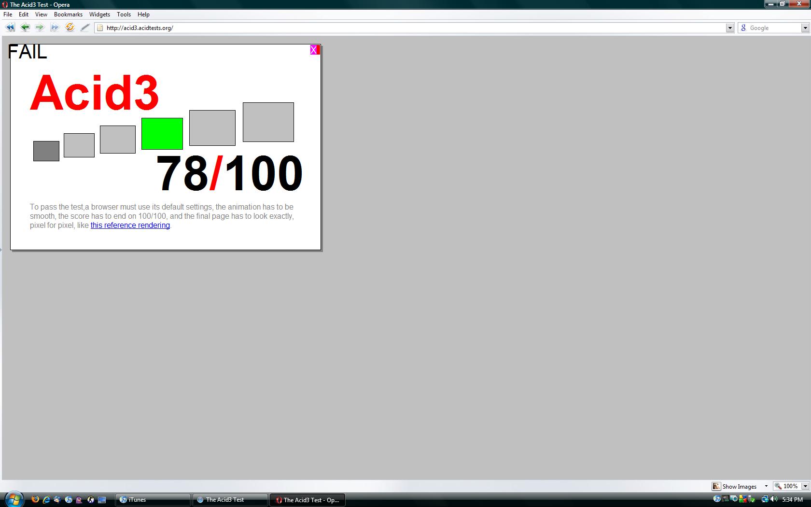The width and height of the screenshot is (811, 507).
Task: Launch Windows Live Messenger from quick launch
Action: pyautogui.click(x=57, y=500)
